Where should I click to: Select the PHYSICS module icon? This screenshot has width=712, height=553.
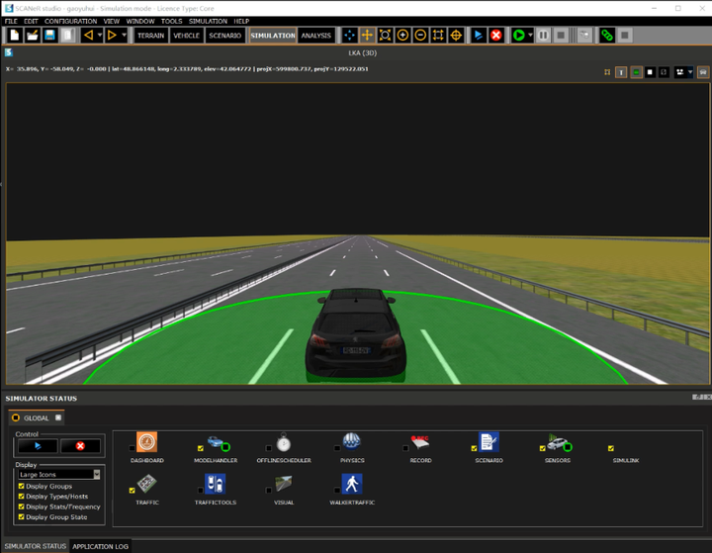352,441
